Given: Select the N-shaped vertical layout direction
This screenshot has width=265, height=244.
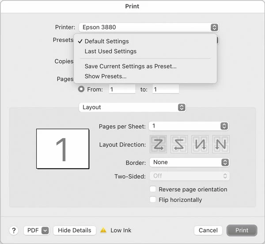Looking at the screenshot, I should [221, 144].
